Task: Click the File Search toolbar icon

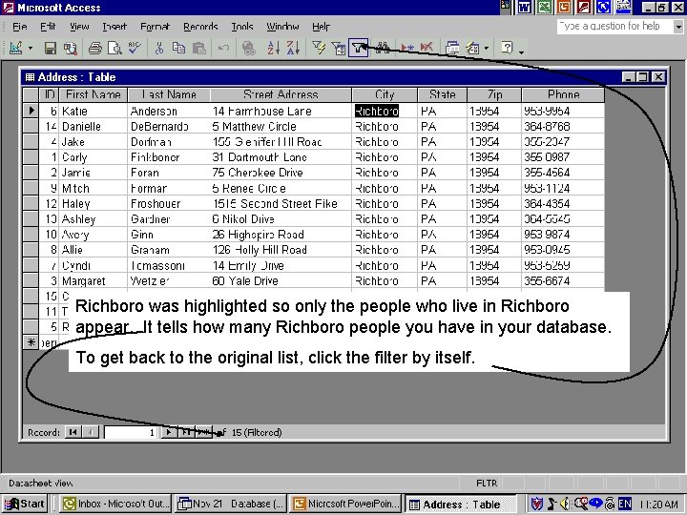Action: (71, 48)
